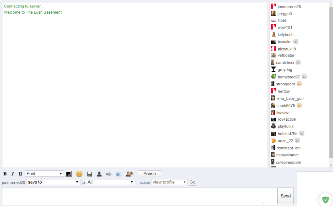This screenshot has width=333, height=206.
Task: Open the recipient 'All' dropdown
Action: (110, 182)
